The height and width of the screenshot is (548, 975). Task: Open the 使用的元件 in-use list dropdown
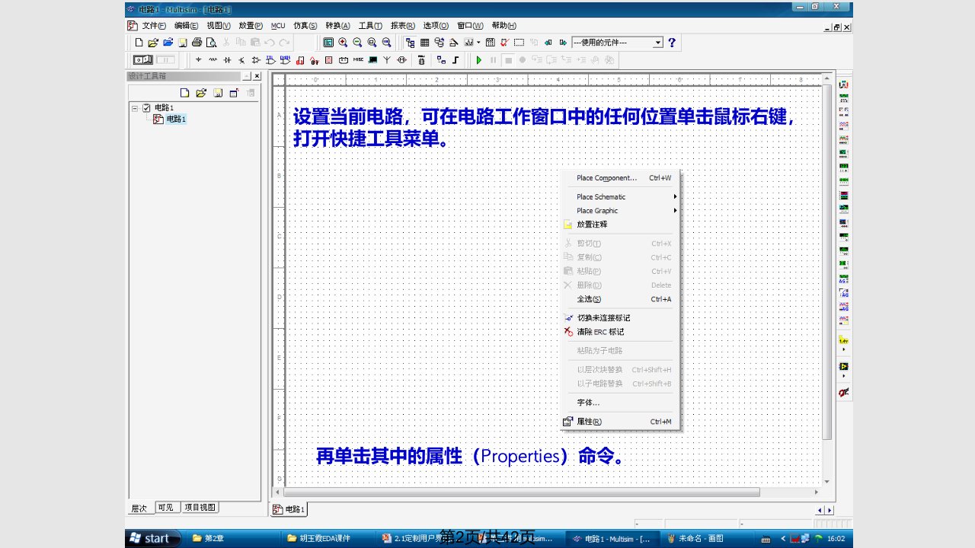(658, 43)
